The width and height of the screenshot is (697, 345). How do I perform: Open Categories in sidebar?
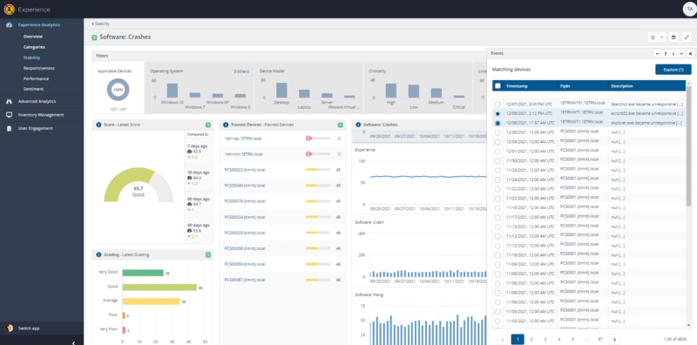[34, 47]
